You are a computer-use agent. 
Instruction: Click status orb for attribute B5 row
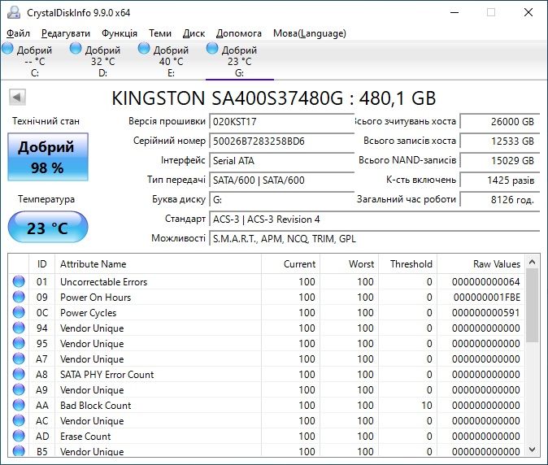click(x=19, y=450)
